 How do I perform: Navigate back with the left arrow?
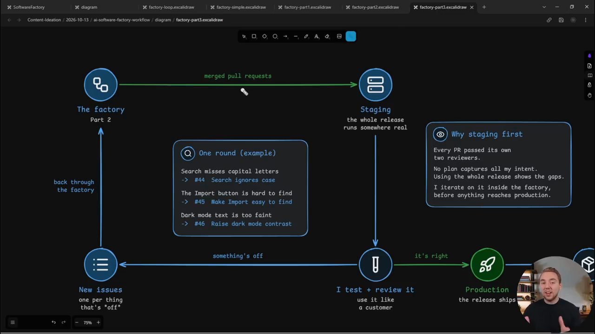click(x=9, y=20)
